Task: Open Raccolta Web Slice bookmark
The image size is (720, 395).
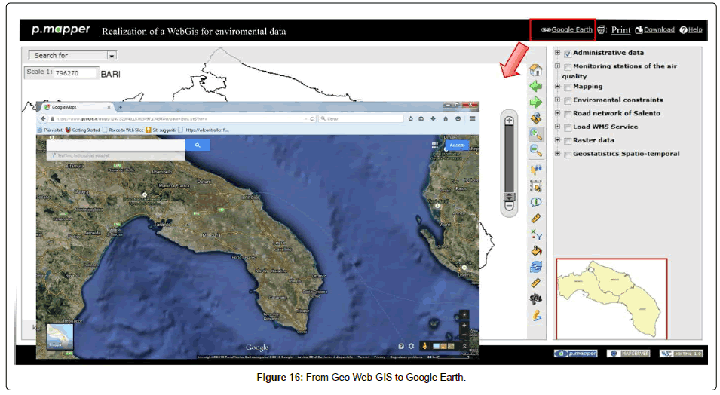Action: point(123,130)
